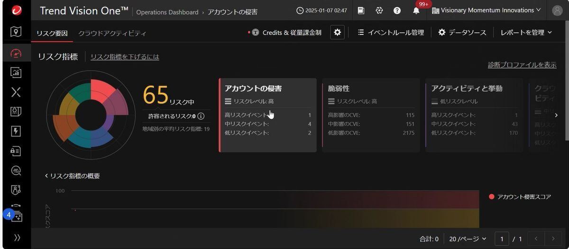Click the Trend Micro logo icon
This screenshot has width=569, height=249.
(16, 10)
